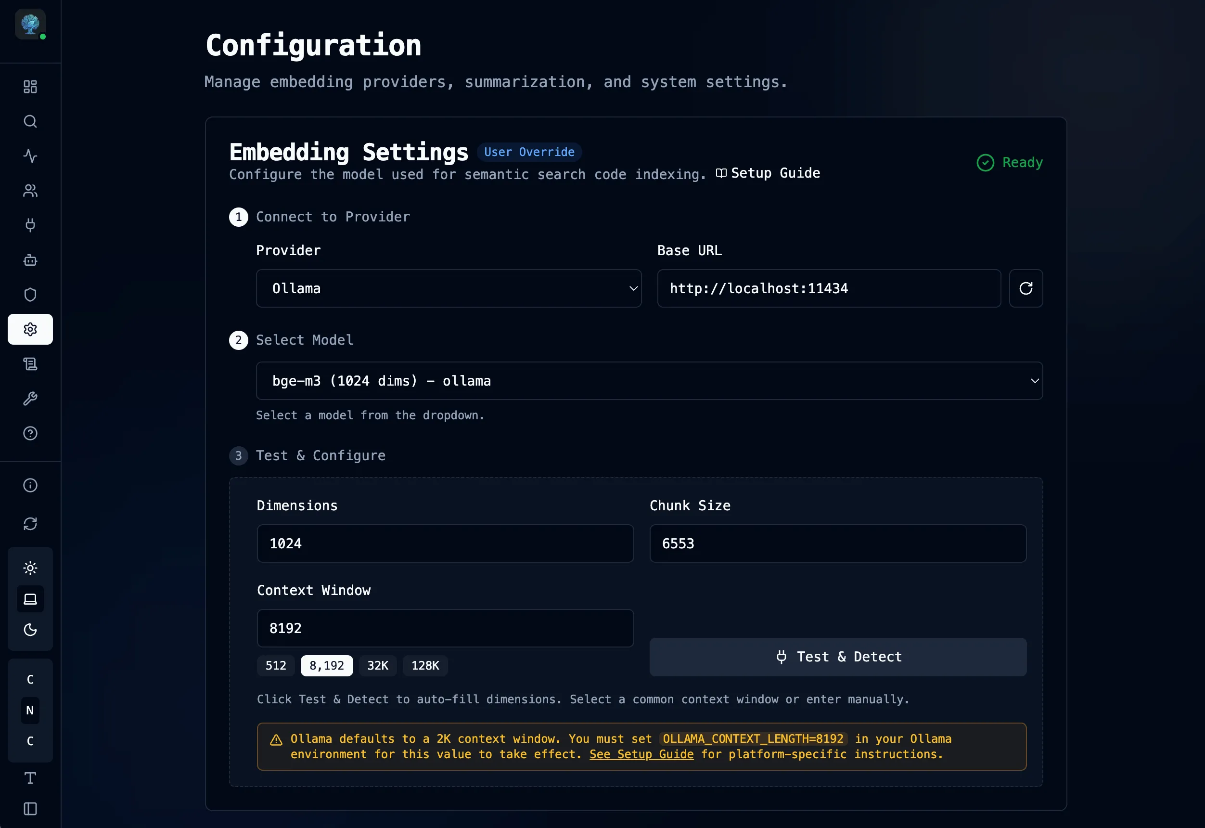Open the bot assistant section
Image resolution: width=1205 pixels, height=828 pixels.
pyautogui.click(x=30, y=260)
